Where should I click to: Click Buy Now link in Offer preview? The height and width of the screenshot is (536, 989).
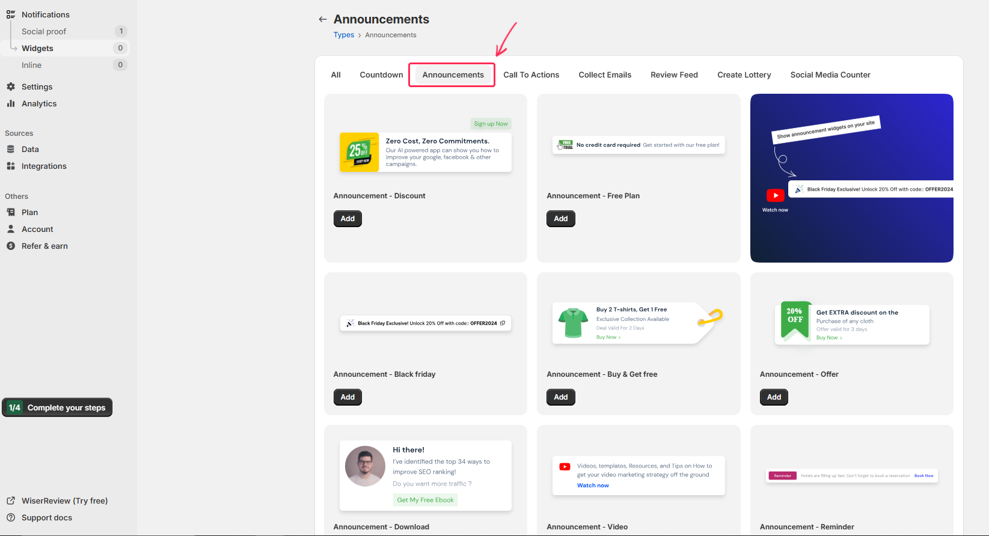coord(829,338)
